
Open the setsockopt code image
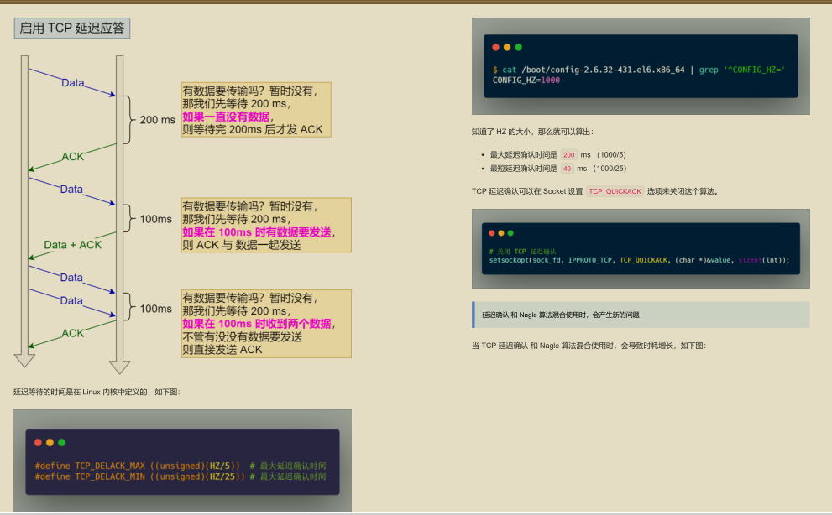(641, 249)
